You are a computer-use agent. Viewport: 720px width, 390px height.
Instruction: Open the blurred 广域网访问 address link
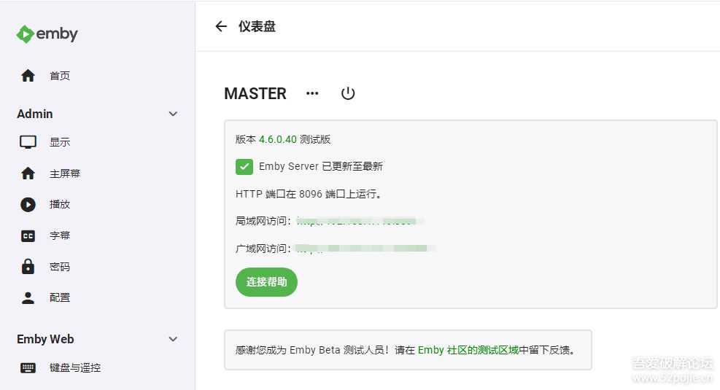[365, 249]
